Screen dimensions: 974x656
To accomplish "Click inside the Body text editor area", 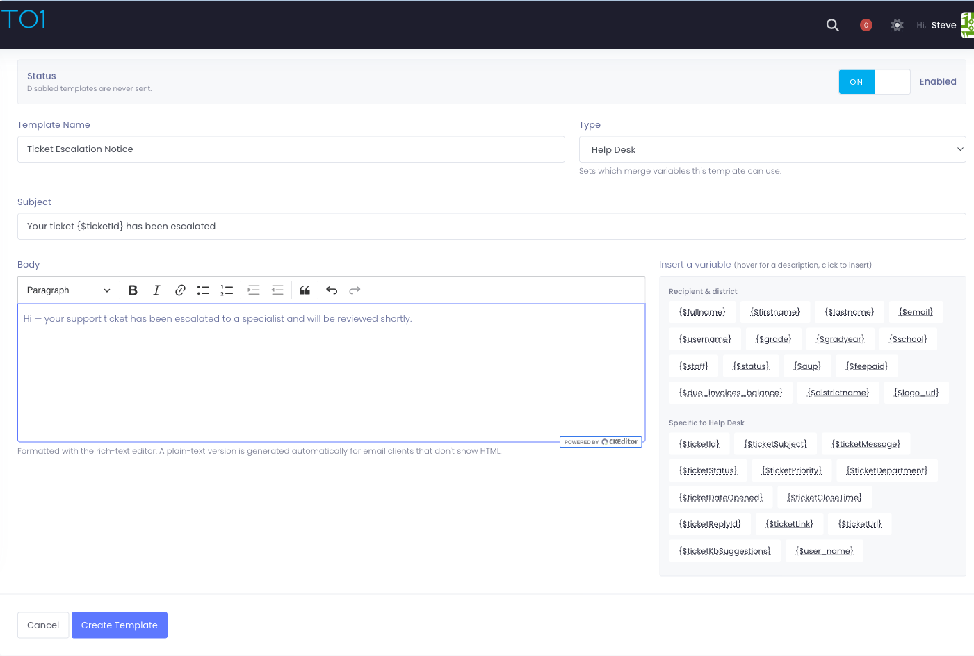I will (x=331, y=372).
